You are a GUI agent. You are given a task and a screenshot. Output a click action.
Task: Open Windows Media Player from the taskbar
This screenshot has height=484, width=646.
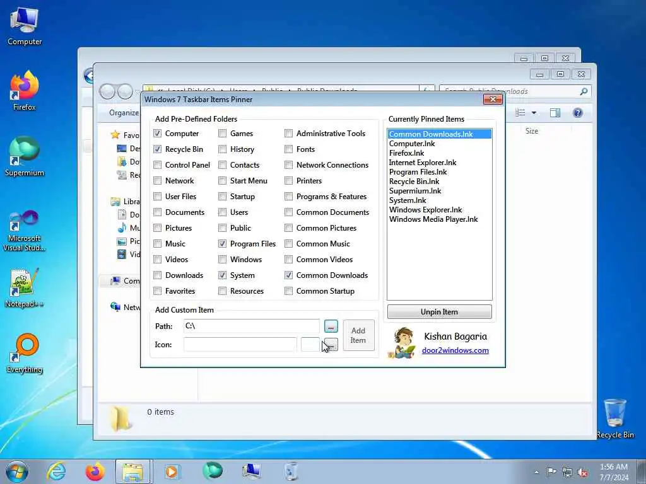(172, 471)
